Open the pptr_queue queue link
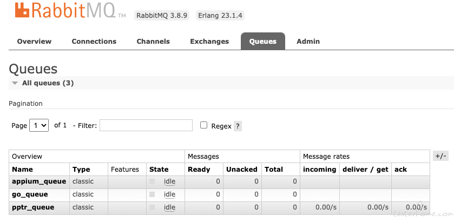The height and width of the screenshot is (223, 454). 33,207
